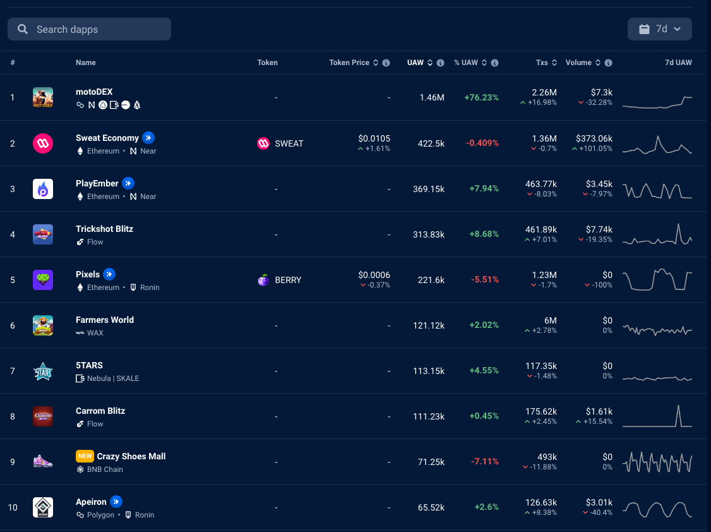Click motoDEX % UAW +76.23%

tap(482, 97)
